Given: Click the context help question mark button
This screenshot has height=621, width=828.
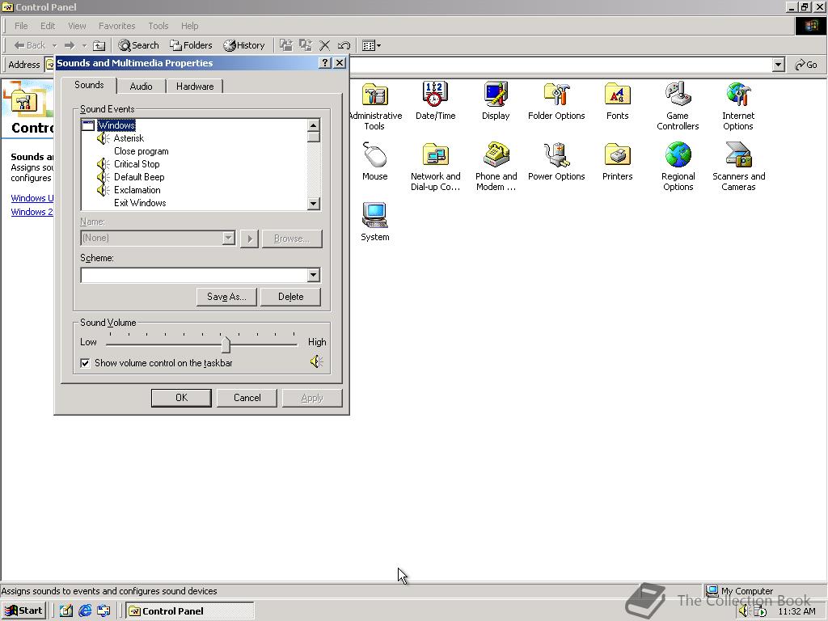Looking at the screenshot, I should coord(325,63).
